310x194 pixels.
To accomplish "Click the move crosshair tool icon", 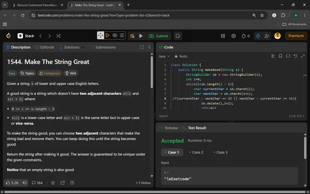I will pos(100,36).
